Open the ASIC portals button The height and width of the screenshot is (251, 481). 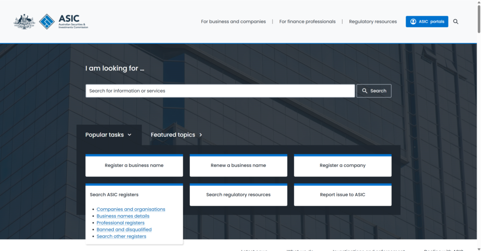tap(427, 22)
